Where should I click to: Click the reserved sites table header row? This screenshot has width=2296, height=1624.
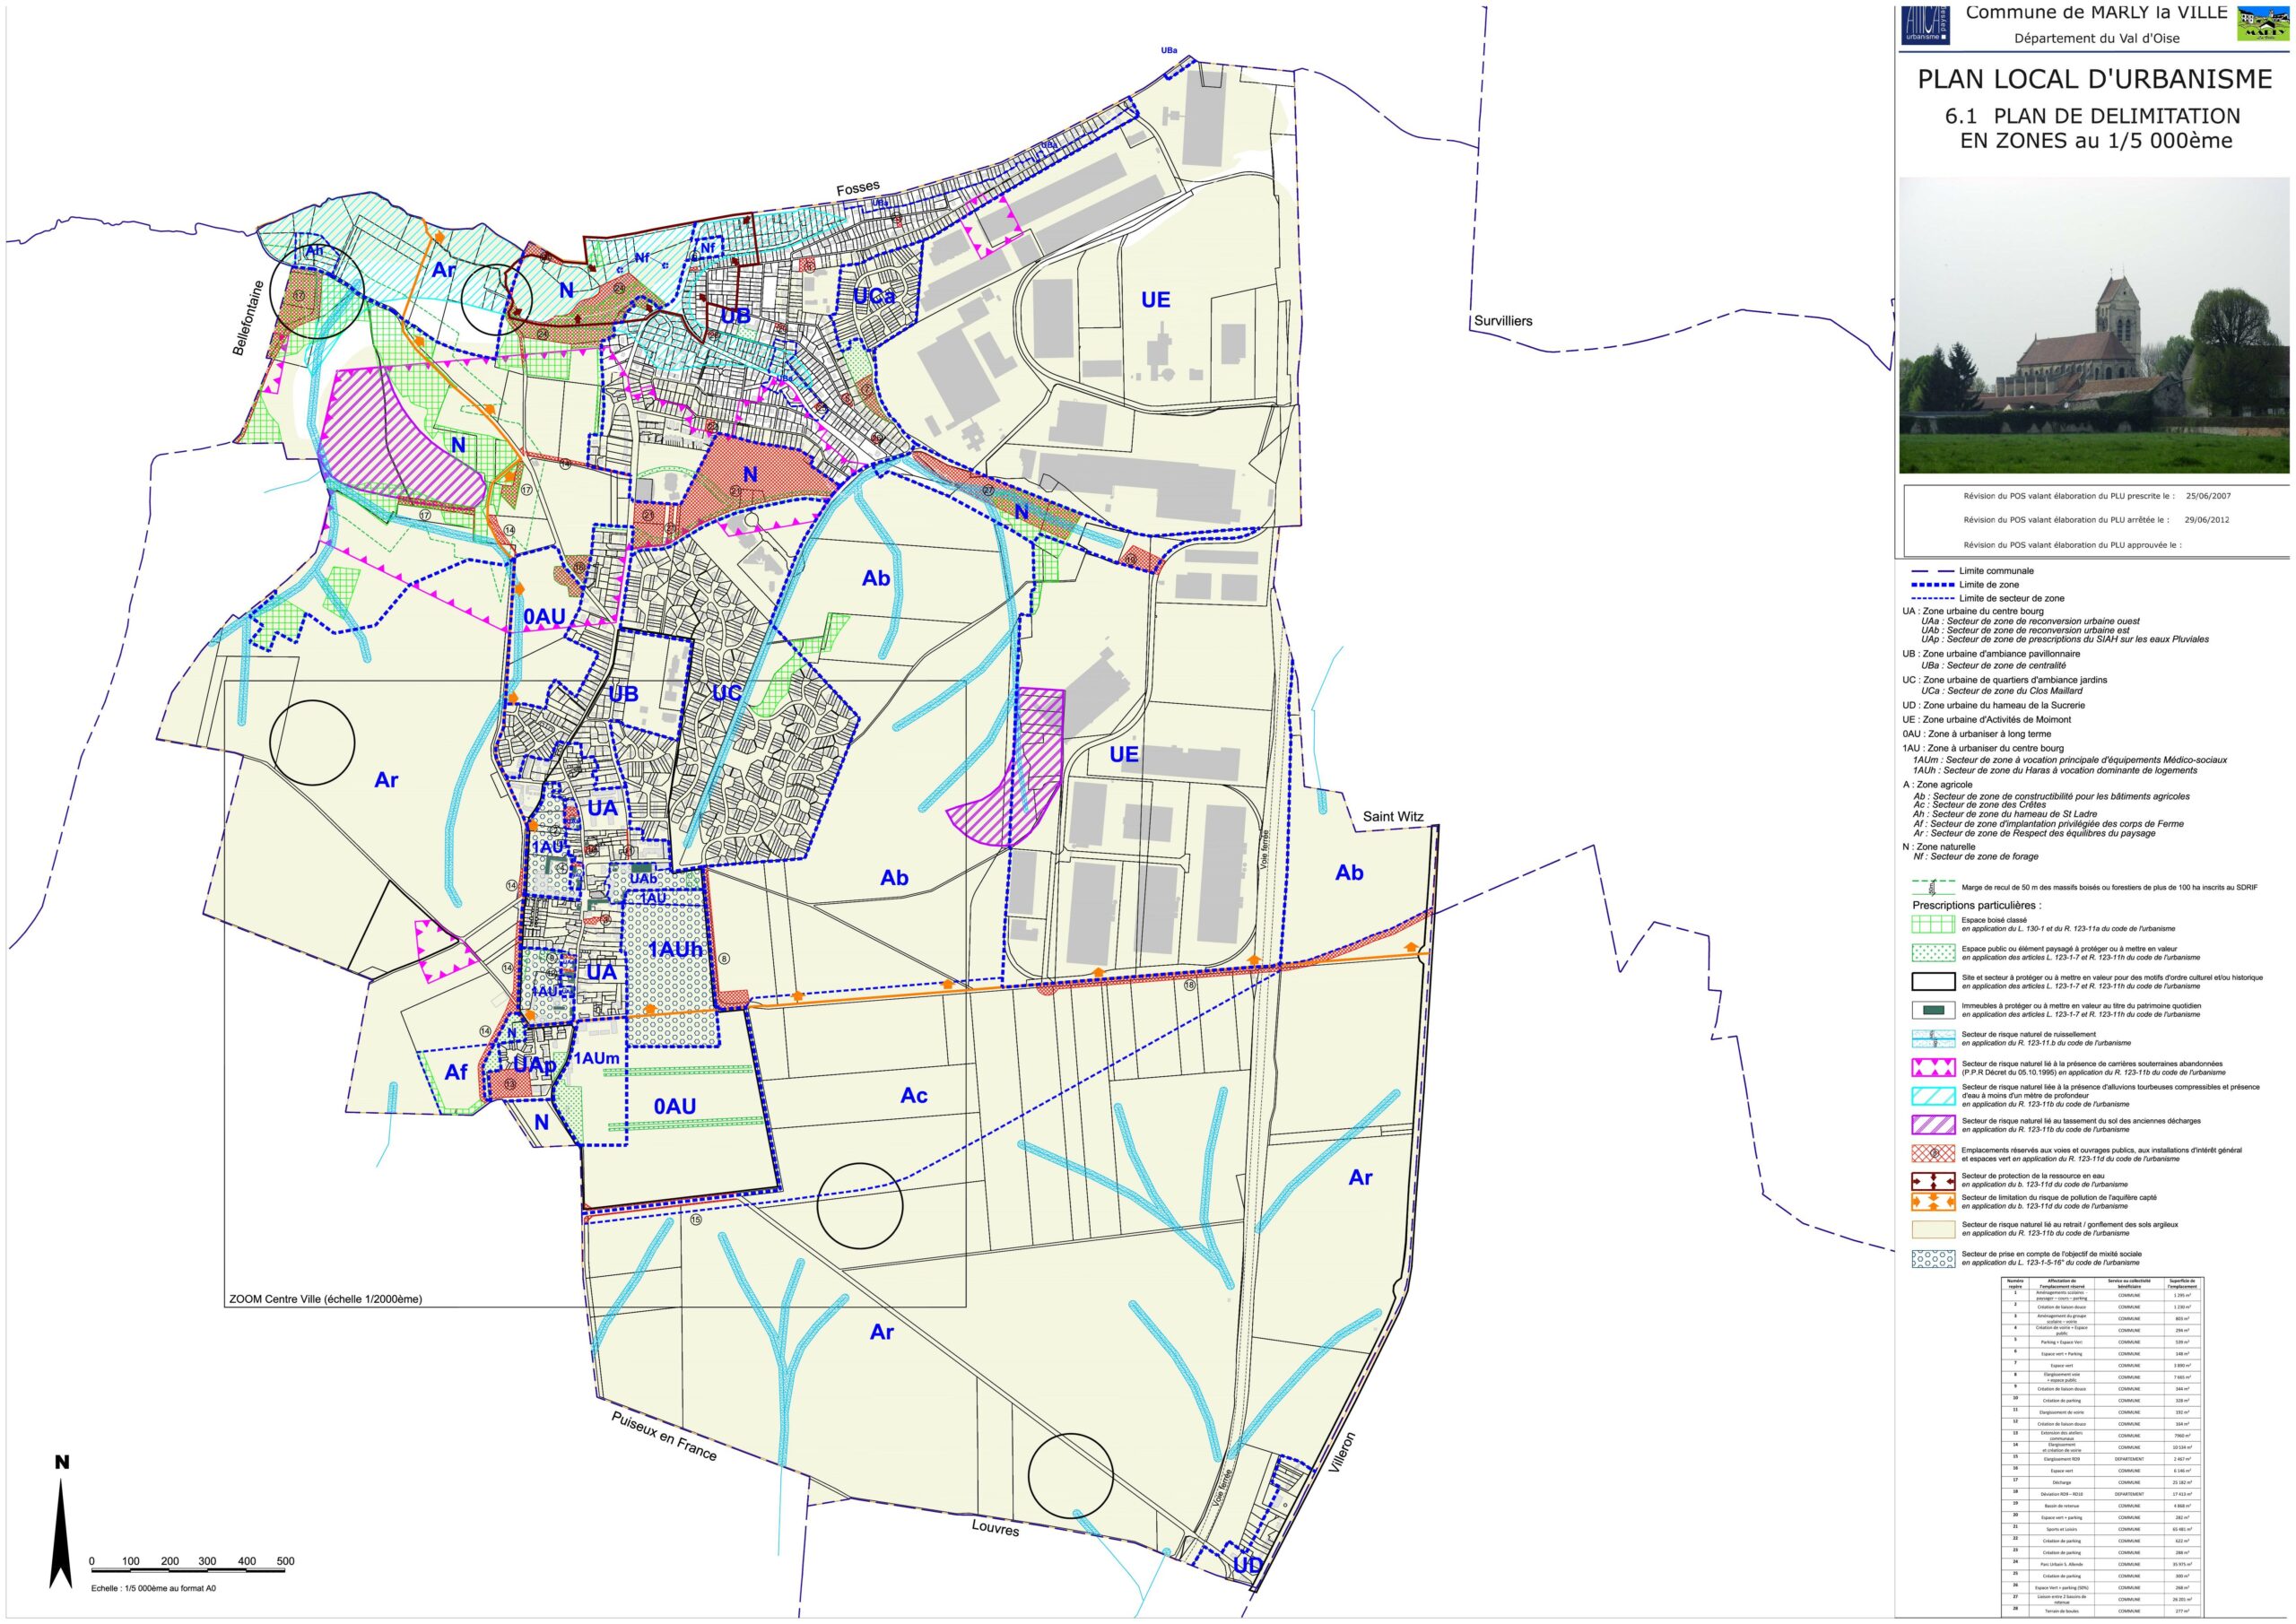[2103, 1283]
